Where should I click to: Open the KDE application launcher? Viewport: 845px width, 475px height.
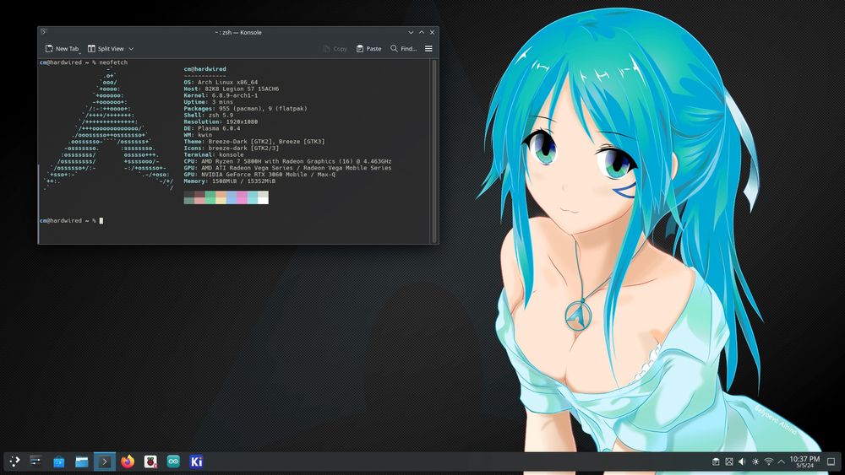(x=14, y=461)
